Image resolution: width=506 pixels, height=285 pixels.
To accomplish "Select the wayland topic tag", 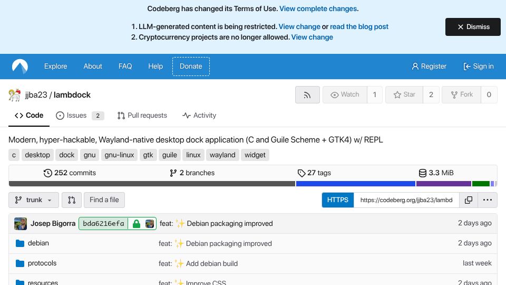I will (222, 155).
